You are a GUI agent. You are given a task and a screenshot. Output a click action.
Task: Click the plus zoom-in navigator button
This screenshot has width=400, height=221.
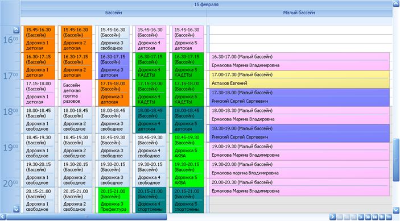point(382,217)
